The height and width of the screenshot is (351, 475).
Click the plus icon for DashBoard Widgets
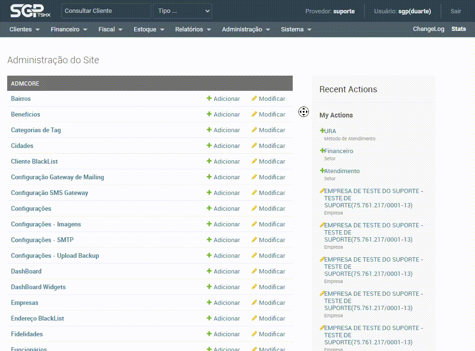(x=209, y=287)
